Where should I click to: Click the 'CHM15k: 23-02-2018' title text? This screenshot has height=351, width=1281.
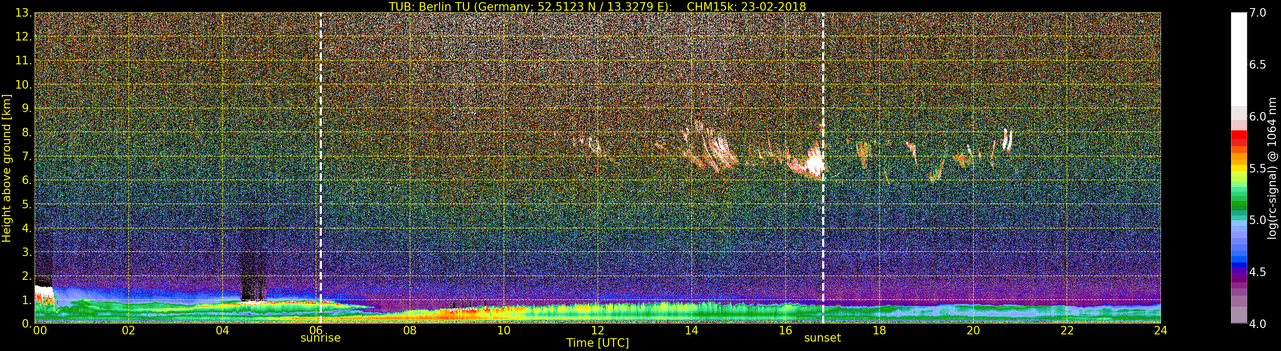tap(746, 6)
